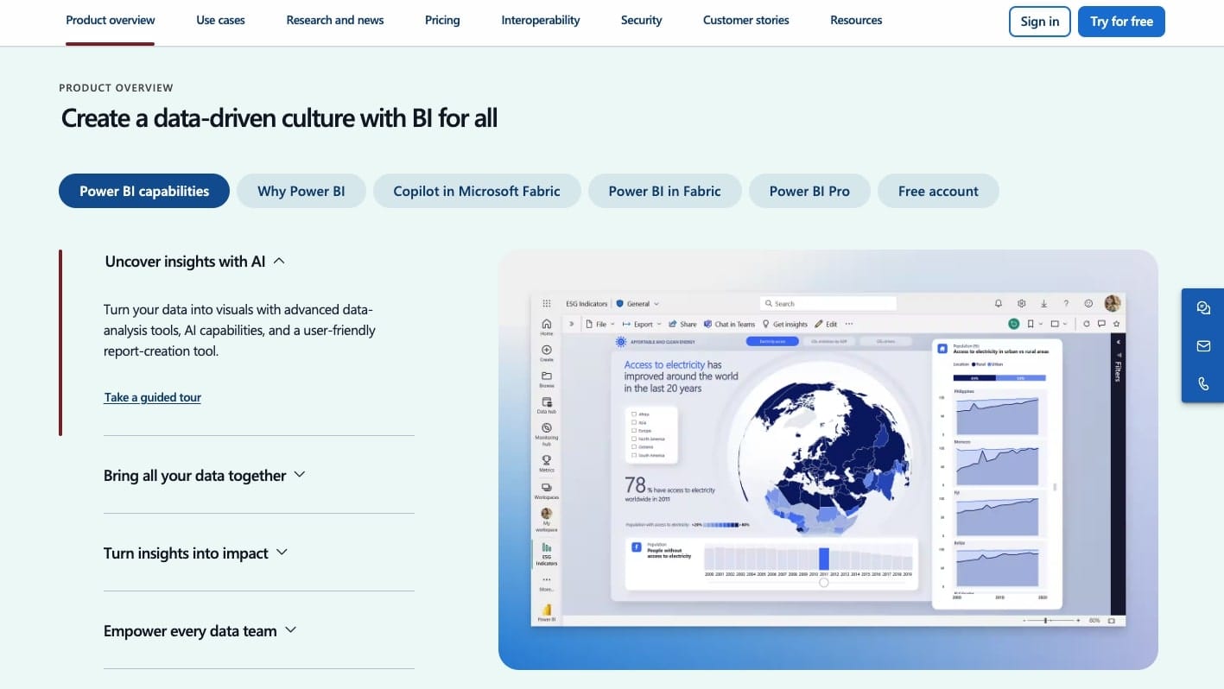Open the settings gear in Power BI header
Image resolution: width=1224 pixels, height=689 pixels.
1021,304
